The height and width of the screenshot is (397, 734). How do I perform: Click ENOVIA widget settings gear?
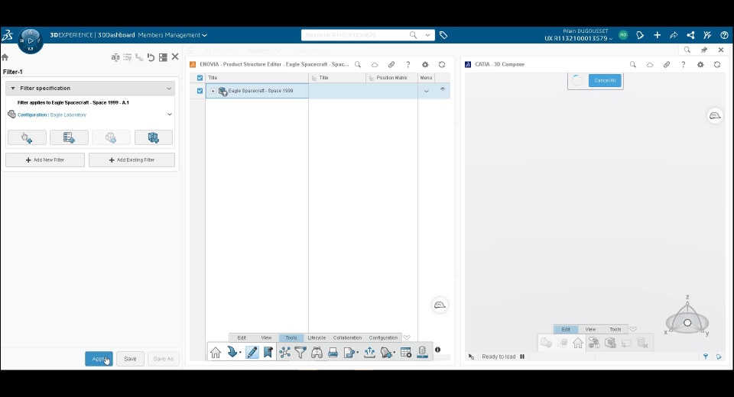coord(425,65)
